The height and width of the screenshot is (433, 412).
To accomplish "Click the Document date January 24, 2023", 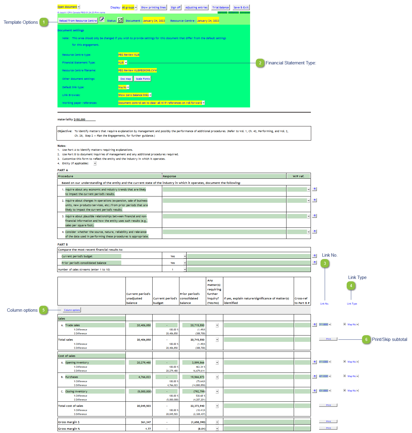I will tap(154, 21).
